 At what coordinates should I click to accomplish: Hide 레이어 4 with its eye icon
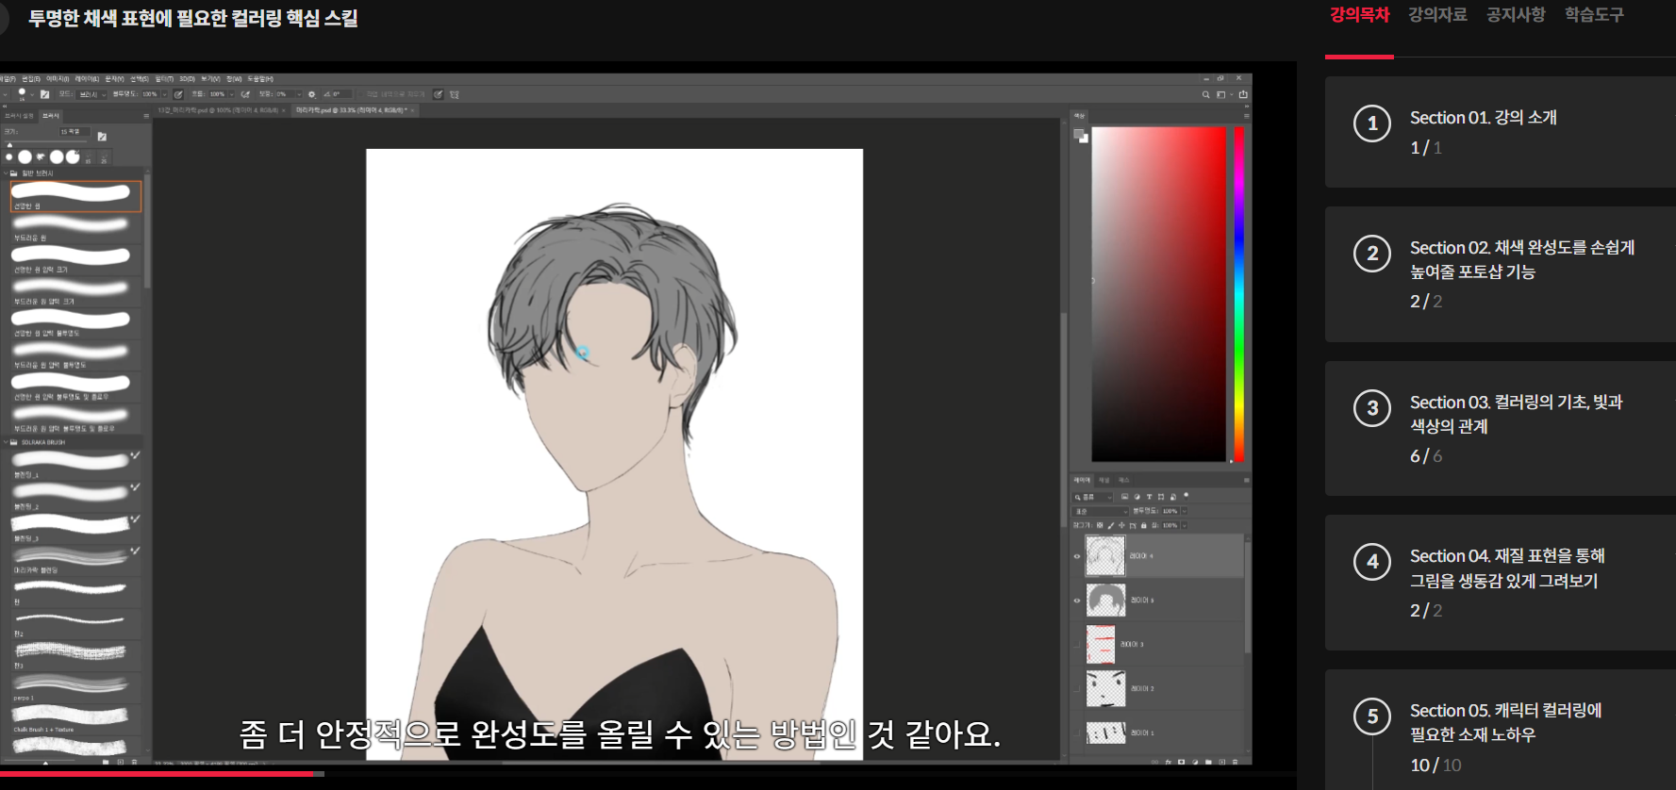[x=1077, y=556]
